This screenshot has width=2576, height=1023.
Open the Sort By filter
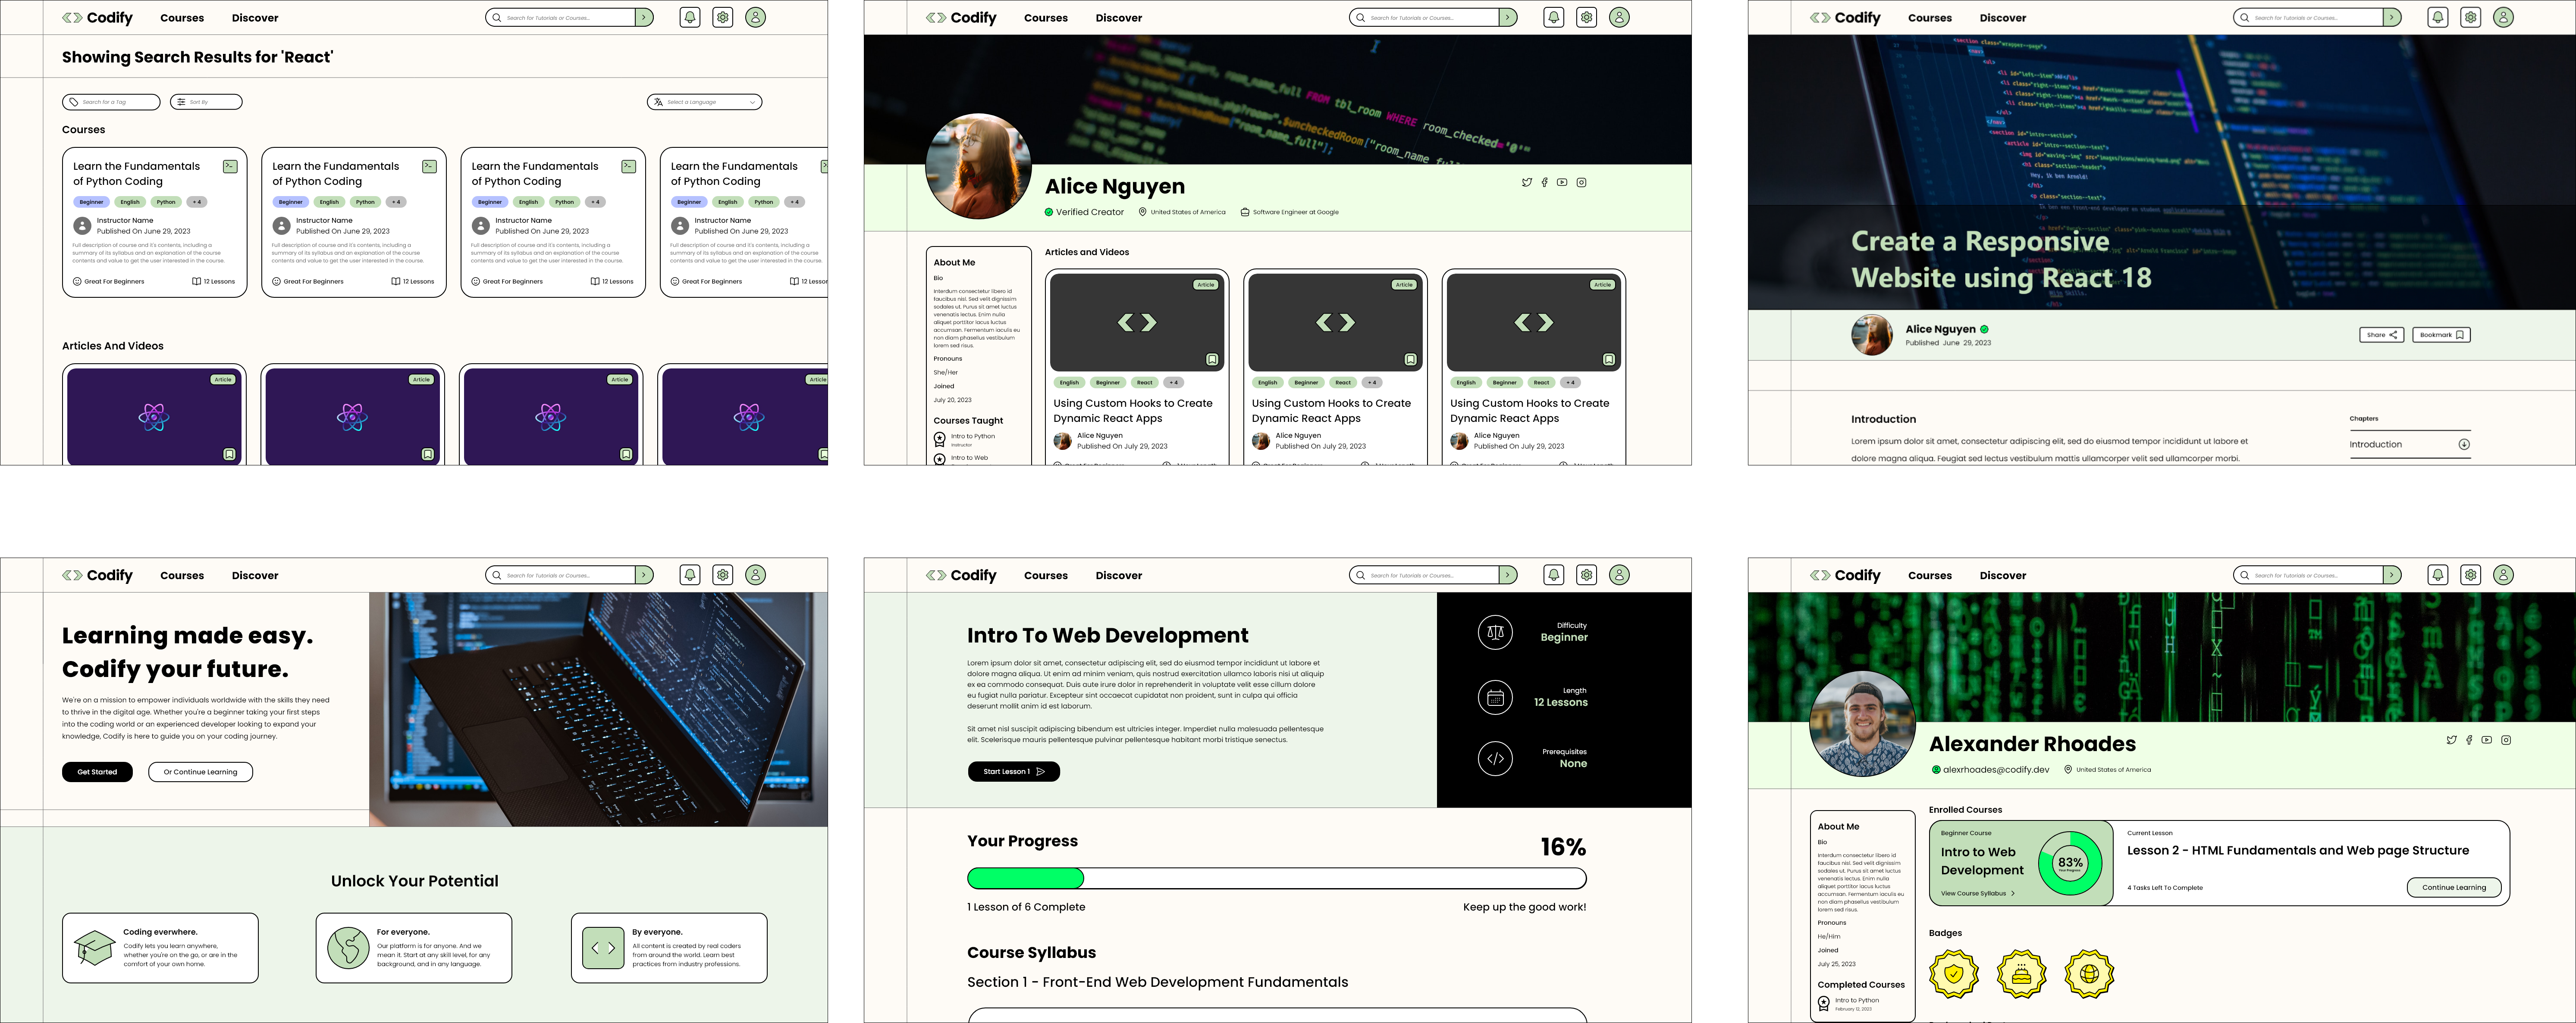[206, 102]
